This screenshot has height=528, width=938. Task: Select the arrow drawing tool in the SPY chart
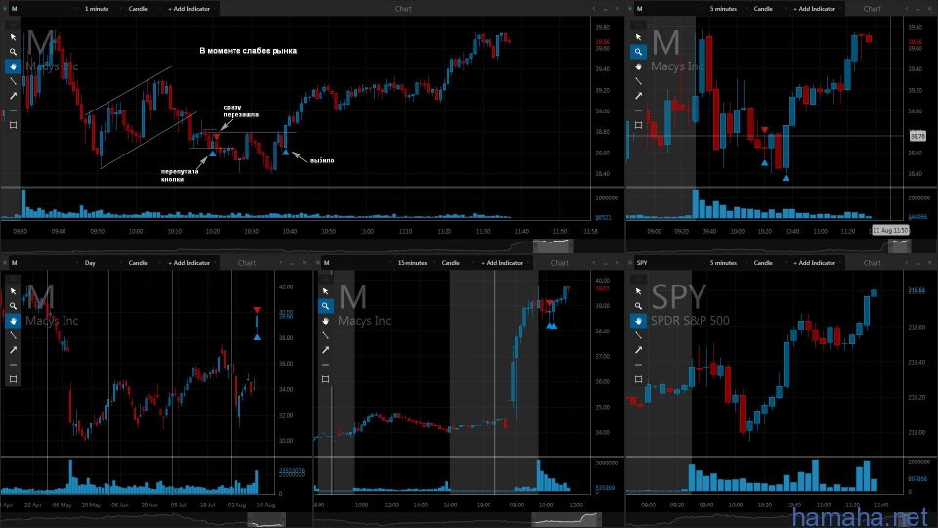coord(638,350)
